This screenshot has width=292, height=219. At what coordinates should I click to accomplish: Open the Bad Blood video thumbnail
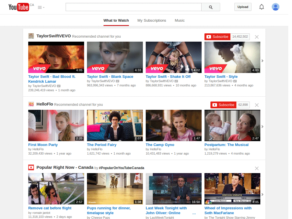56,57
